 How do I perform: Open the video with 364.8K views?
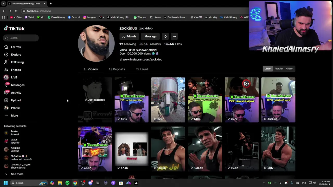(278, 100)
